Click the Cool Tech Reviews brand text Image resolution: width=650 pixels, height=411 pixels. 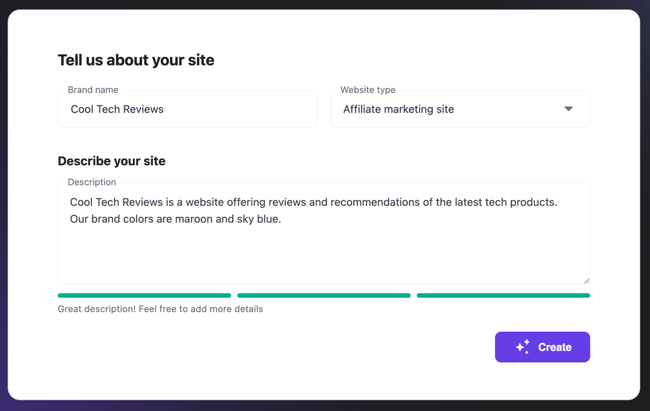click(117, 109)
